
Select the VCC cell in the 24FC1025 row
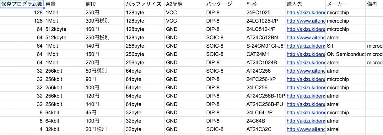185,13
